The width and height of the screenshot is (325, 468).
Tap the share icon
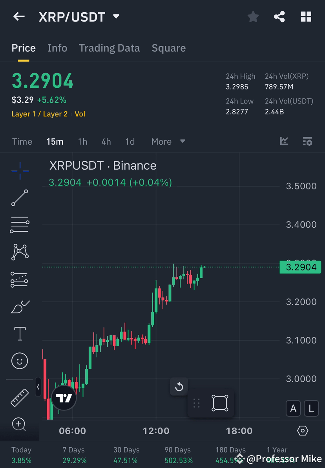click(279, 16)
